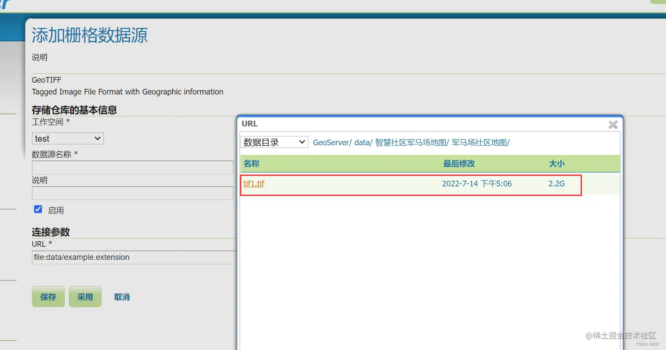Image resolution: width=666 pixels, height=350 pixels.
Task: Click the 采用 button
Action: click(85, 297)
